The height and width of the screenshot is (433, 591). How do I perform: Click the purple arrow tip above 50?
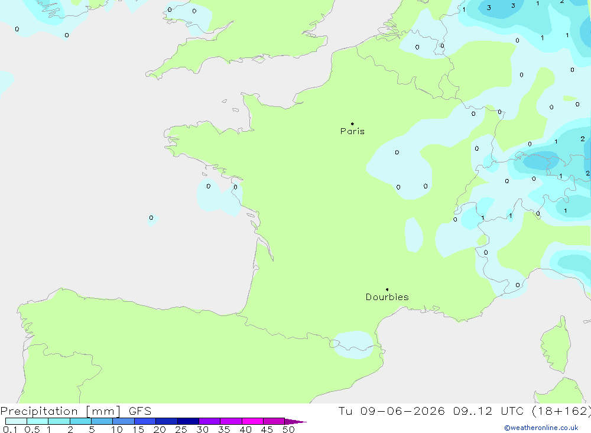click(295, 422)
